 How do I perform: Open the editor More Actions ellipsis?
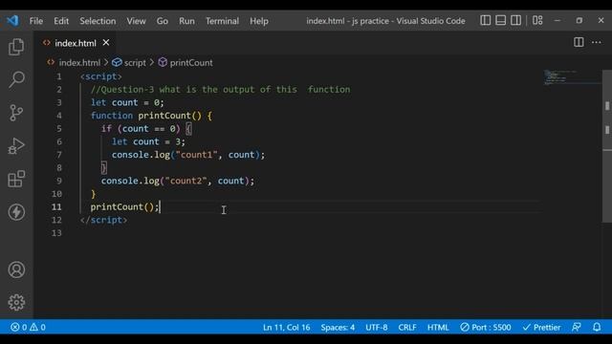point(596,42)
